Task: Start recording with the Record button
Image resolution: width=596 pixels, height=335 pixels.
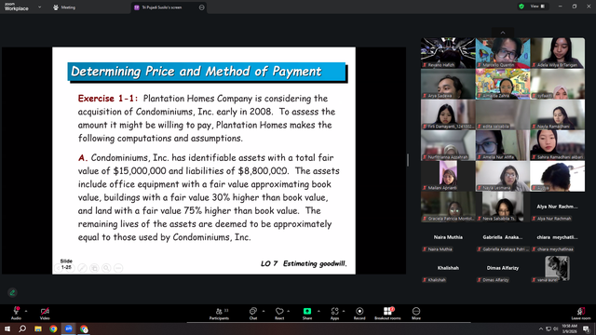Action: (x=359, y=314)
